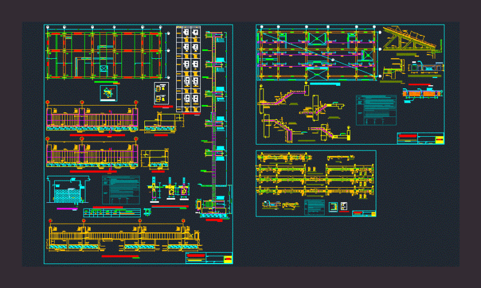This screenshot has width=481, height=288.
Task: Click the small cyan-framed detail below the left plan
Action: coord(109,93)
